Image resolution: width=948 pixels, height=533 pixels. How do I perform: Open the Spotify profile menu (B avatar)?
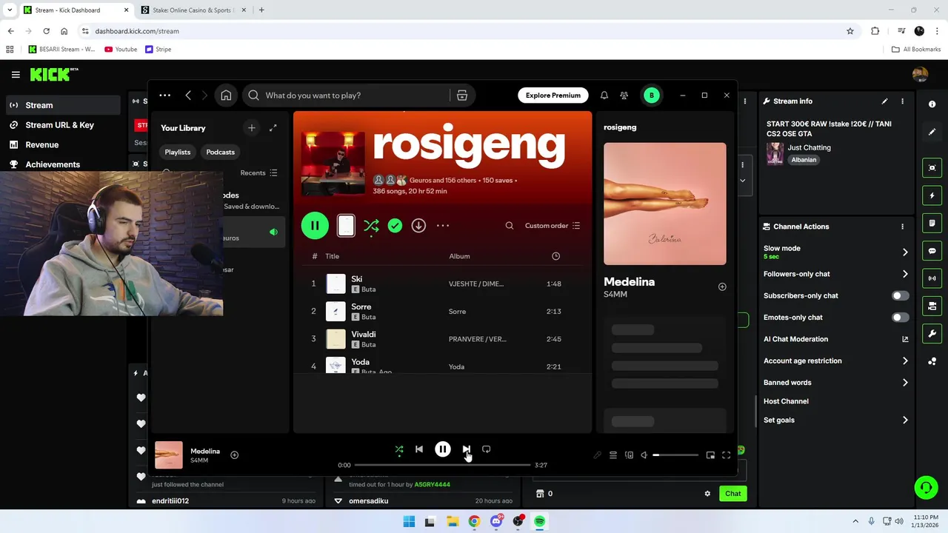coord(652,95)
